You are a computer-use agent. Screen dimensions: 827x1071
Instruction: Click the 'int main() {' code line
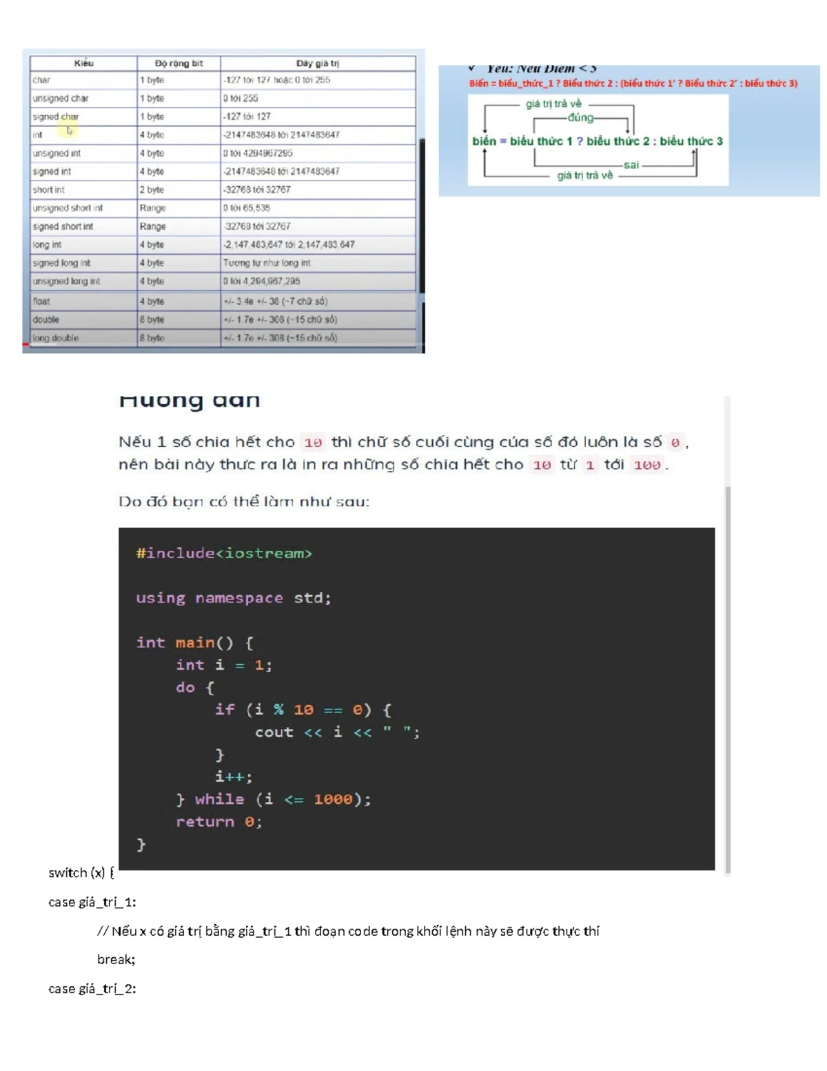[195, 643]
